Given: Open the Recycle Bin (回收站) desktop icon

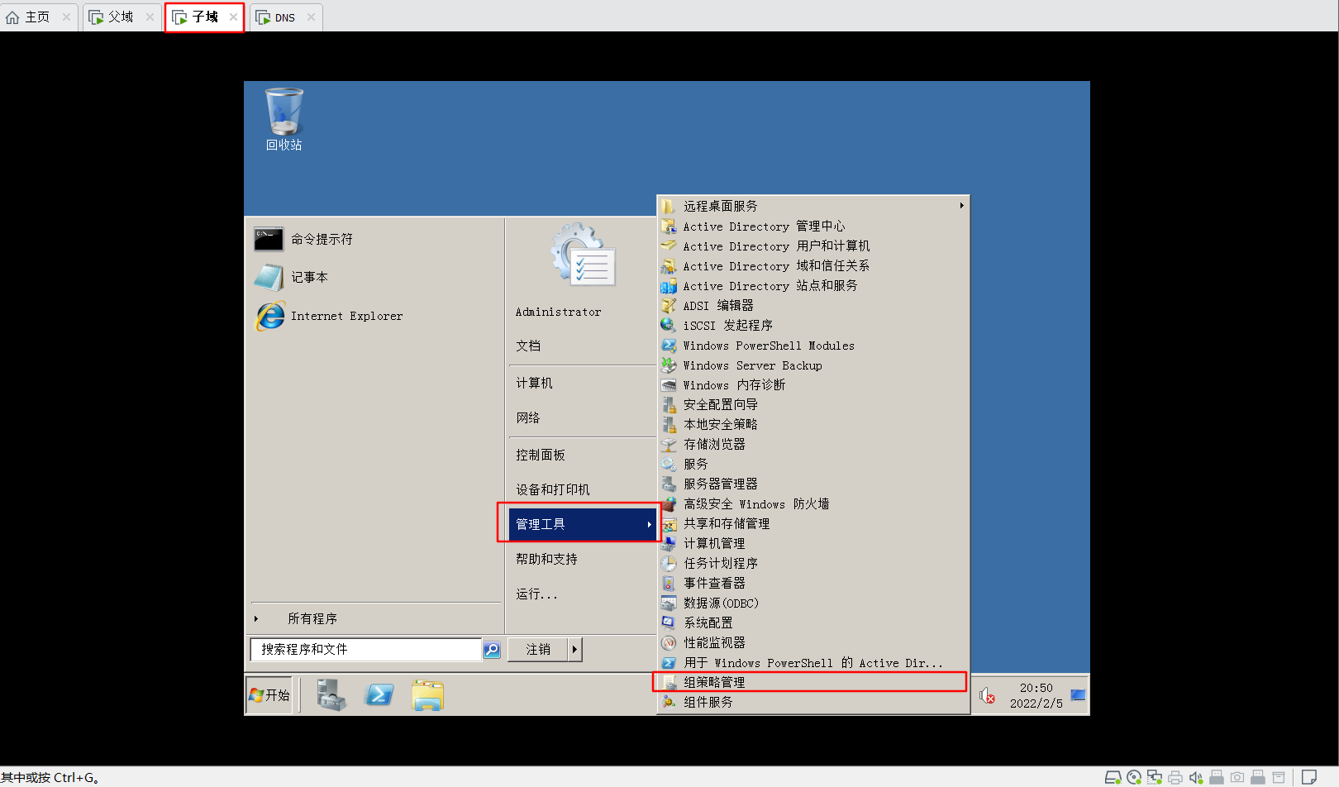Looking at the screenshot, I should click(284, 119).
